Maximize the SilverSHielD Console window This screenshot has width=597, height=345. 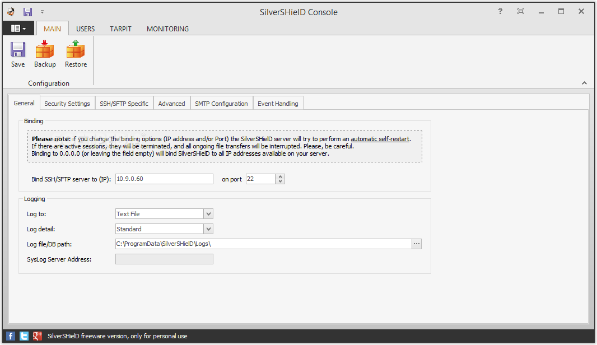[x=561, y=11]
